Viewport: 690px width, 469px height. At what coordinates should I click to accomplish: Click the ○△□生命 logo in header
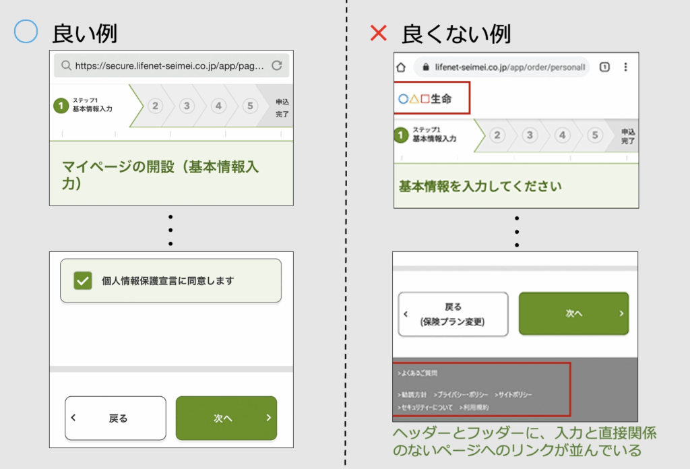425,99
